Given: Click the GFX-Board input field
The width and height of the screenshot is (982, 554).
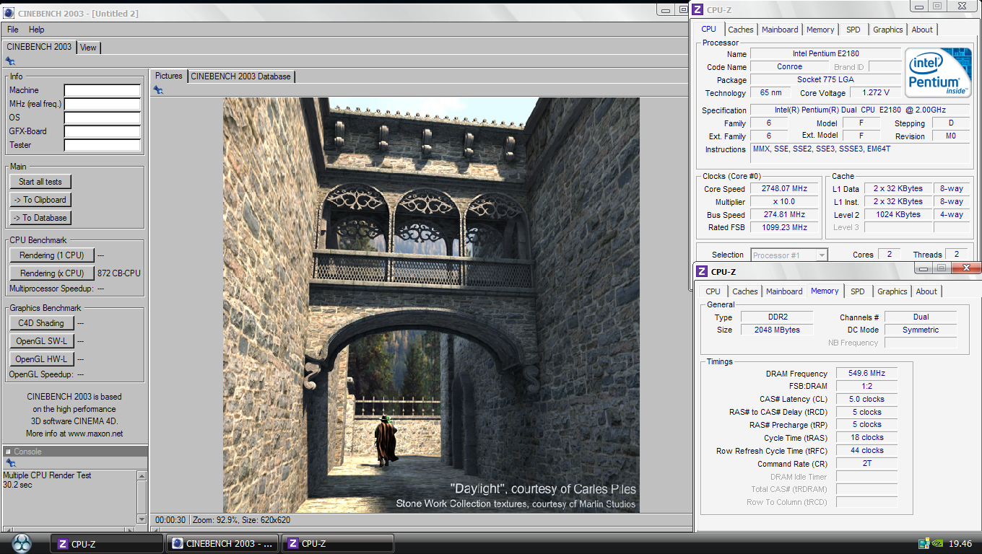Looking at the screenshot, I should tap(103, 131).
